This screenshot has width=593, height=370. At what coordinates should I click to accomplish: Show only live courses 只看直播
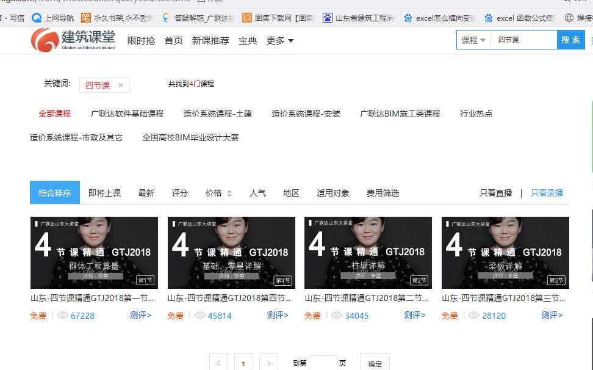click(496, 193)
